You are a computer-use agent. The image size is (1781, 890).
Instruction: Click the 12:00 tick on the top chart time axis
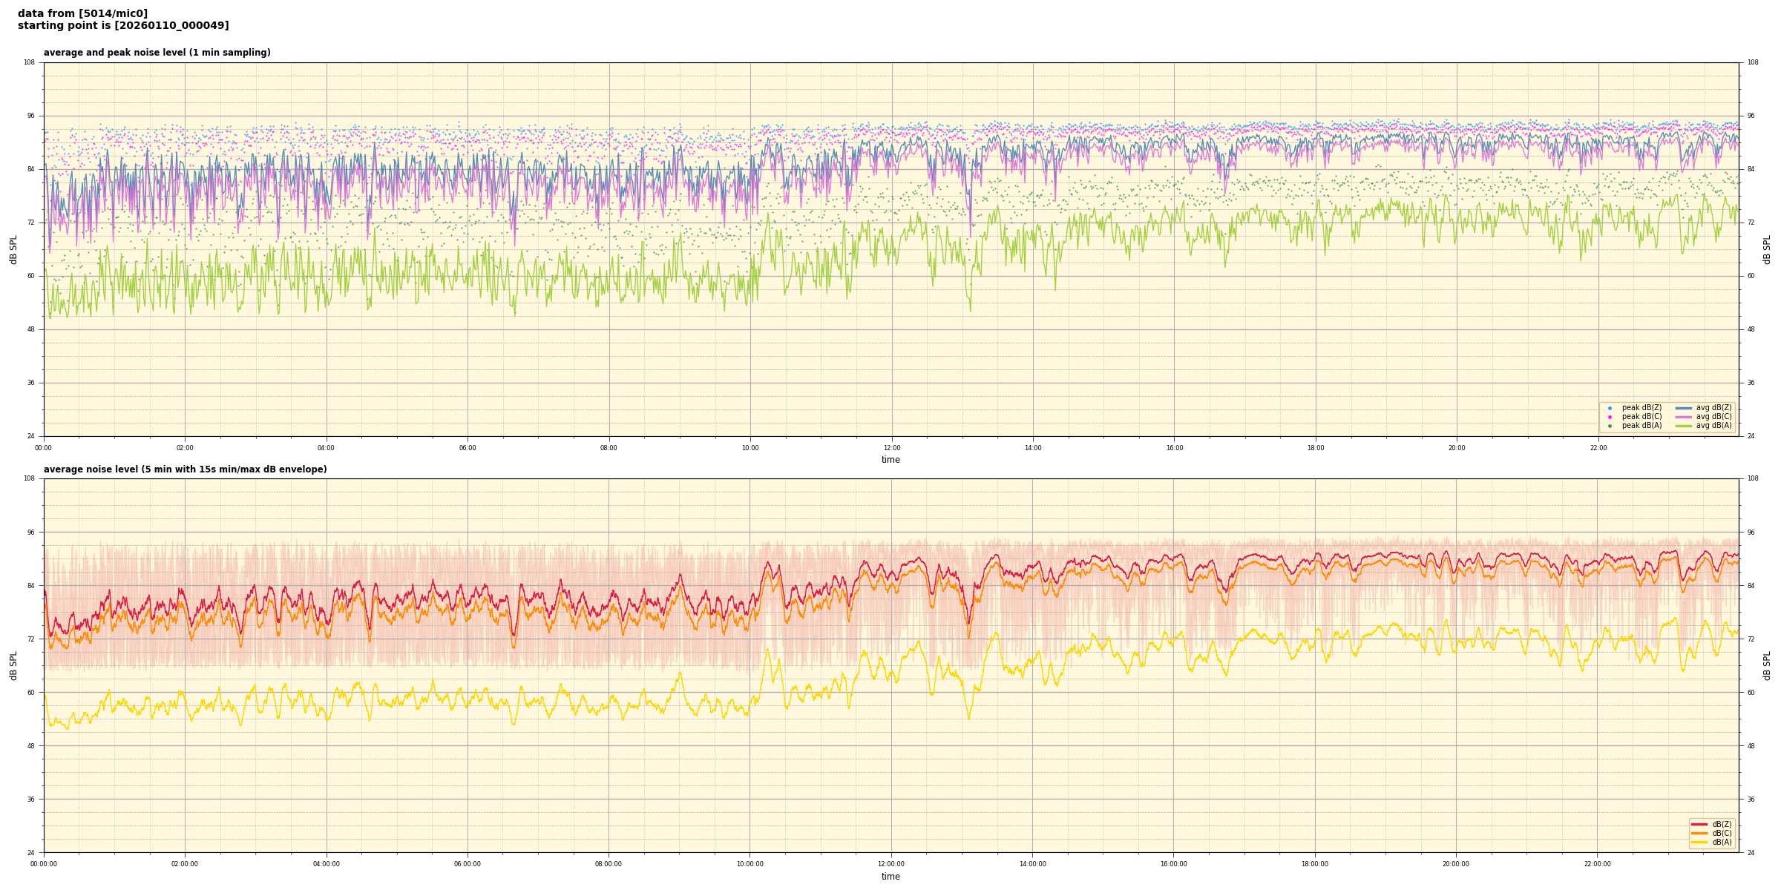click(892, 448)
